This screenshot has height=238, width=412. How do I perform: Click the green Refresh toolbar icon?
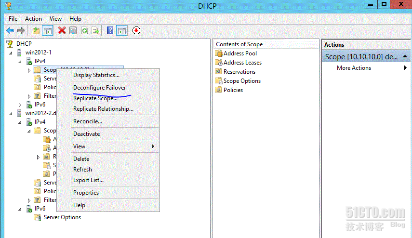click(84, 30)
